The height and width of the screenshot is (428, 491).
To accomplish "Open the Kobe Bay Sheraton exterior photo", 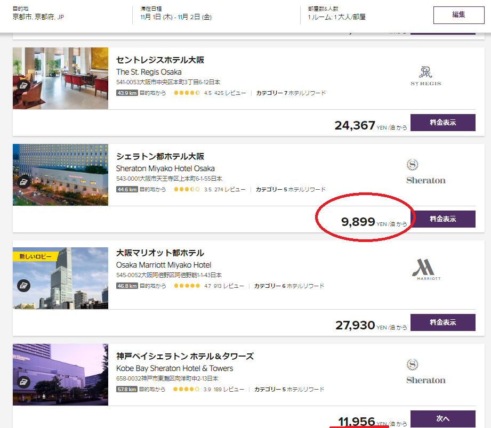I will (60, 375).
